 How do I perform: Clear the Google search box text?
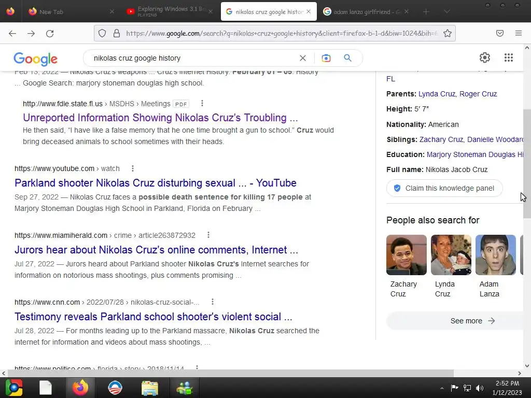pyautogui.click(x=303, y=58)
